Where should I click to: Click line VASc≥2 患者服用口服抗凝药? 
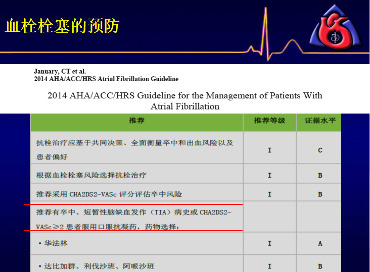coord(86,227)
